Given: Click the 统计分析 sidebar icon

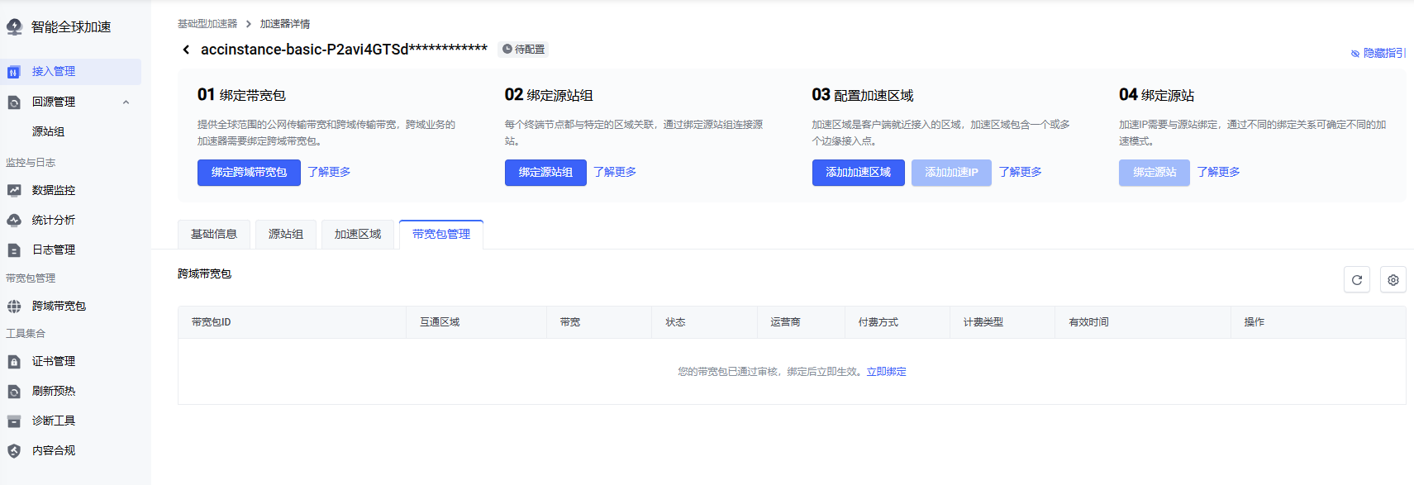Looking at the screenshot, I should [x=14, y=220].
